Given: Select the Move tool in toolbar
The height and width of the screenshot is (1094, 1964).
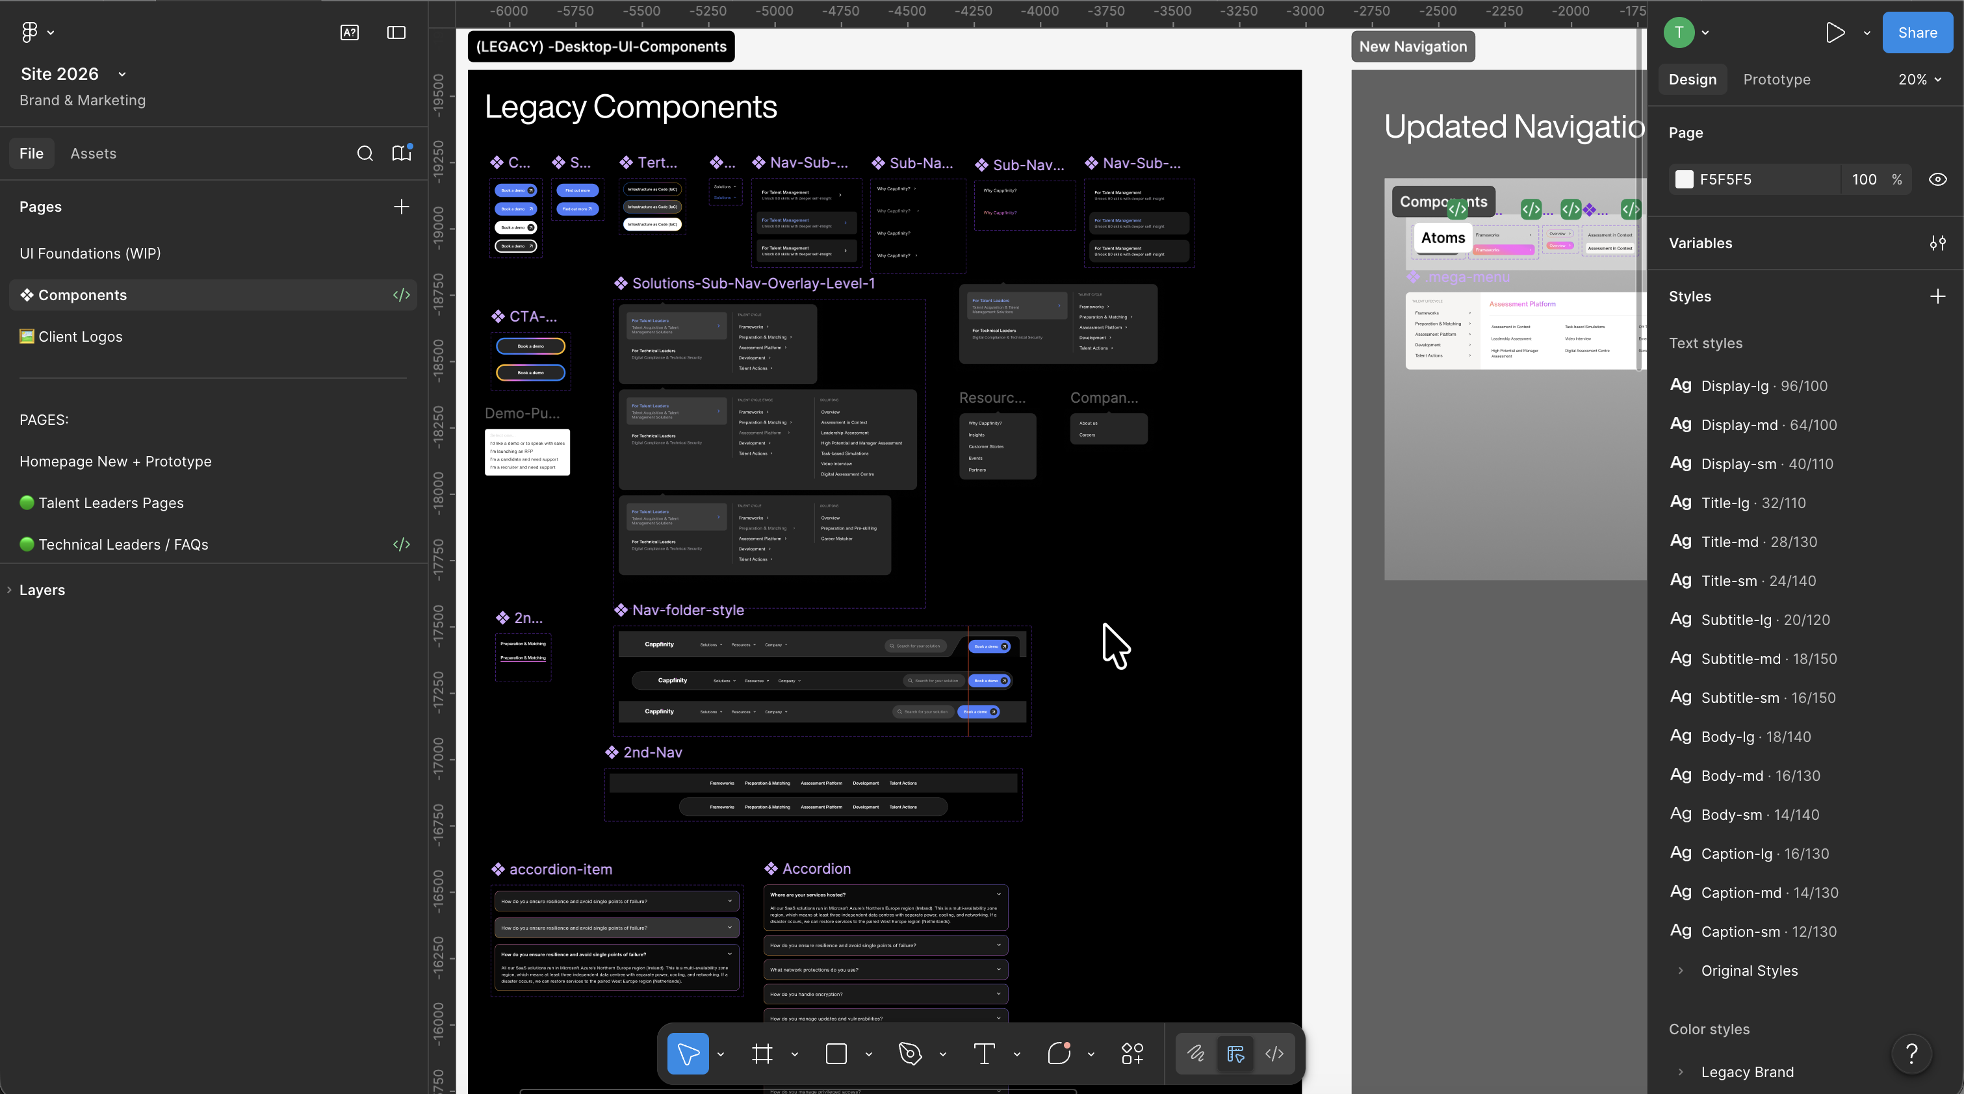Looking at the screenshot, I should 688,1054.
